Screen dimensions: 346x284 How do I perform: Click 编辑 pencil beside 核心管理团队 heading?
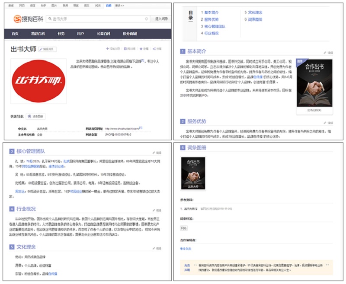[154, 152]
